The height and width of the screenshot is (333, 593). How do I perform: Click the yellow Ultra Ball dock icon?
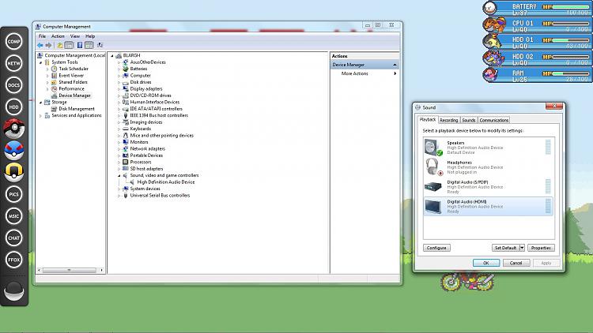[x=14, y=172]
